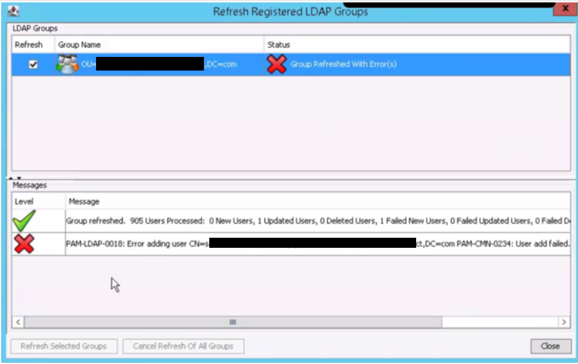Click the green checkmark level icon
578x364 pixels.
(24, 221)
